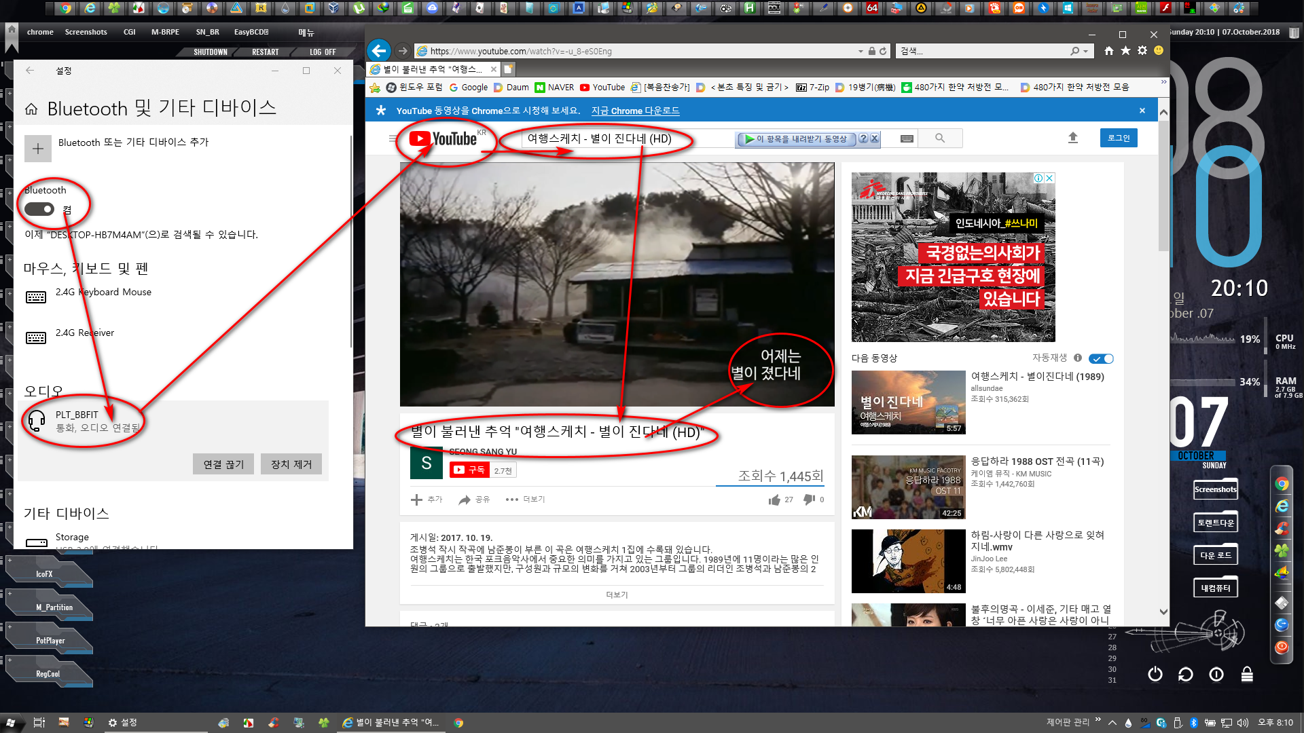Expand IE address bar dropdown arrow
1304x733 pixels.
coord(861,51)
